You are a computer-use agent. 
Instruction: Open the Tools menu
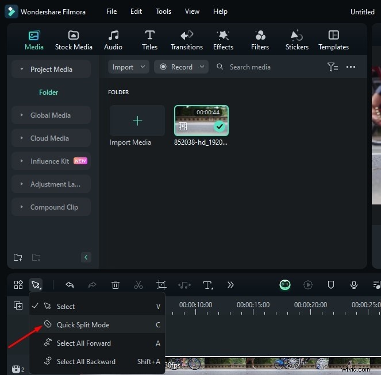(164, 11)
